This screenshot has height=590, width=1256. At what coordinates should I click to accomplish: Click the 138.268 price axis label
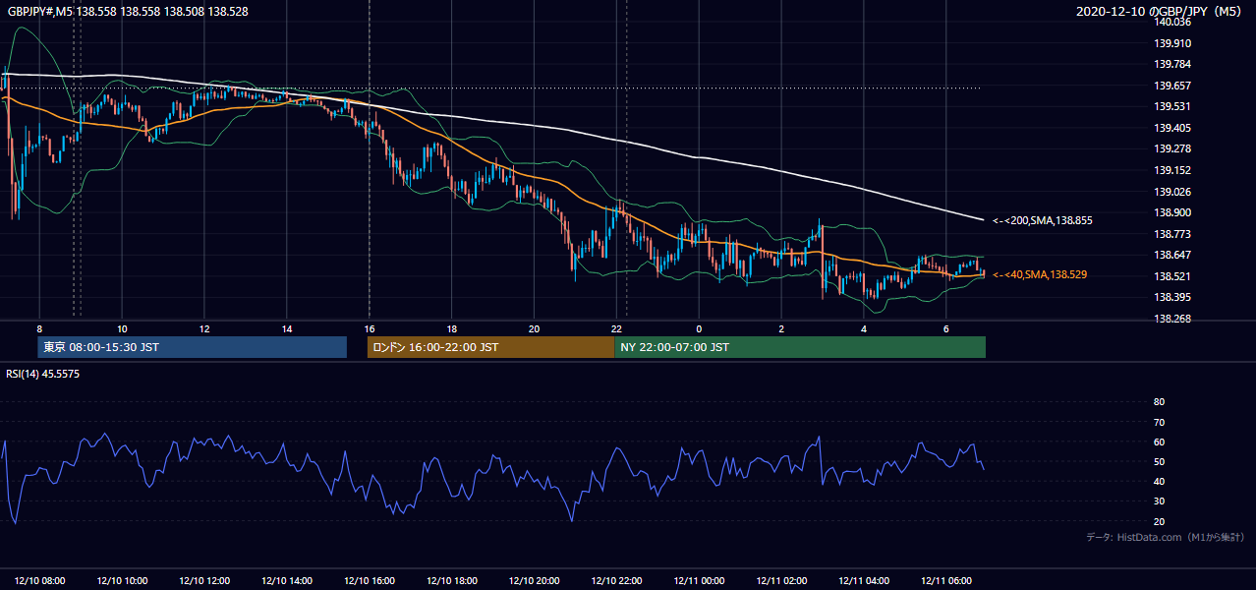click(1173, 319)
